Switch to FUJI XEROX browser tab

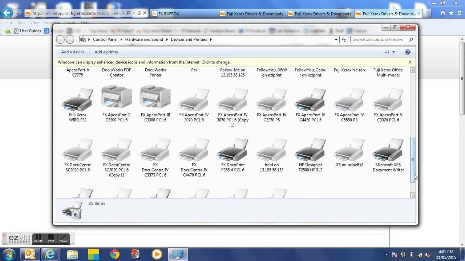pyautogui.click(x=183, y=14)
